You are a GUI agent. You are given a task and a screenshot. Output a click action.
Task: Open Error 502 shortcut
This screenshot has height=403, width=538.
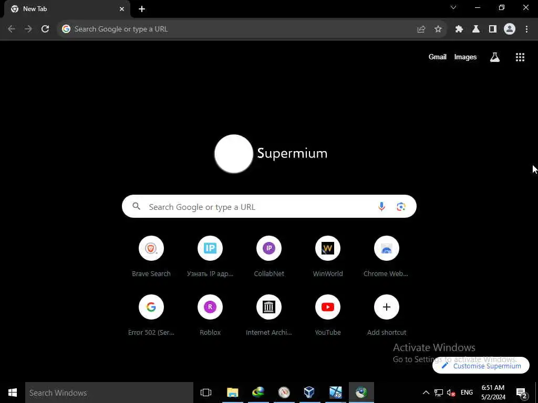151,315
